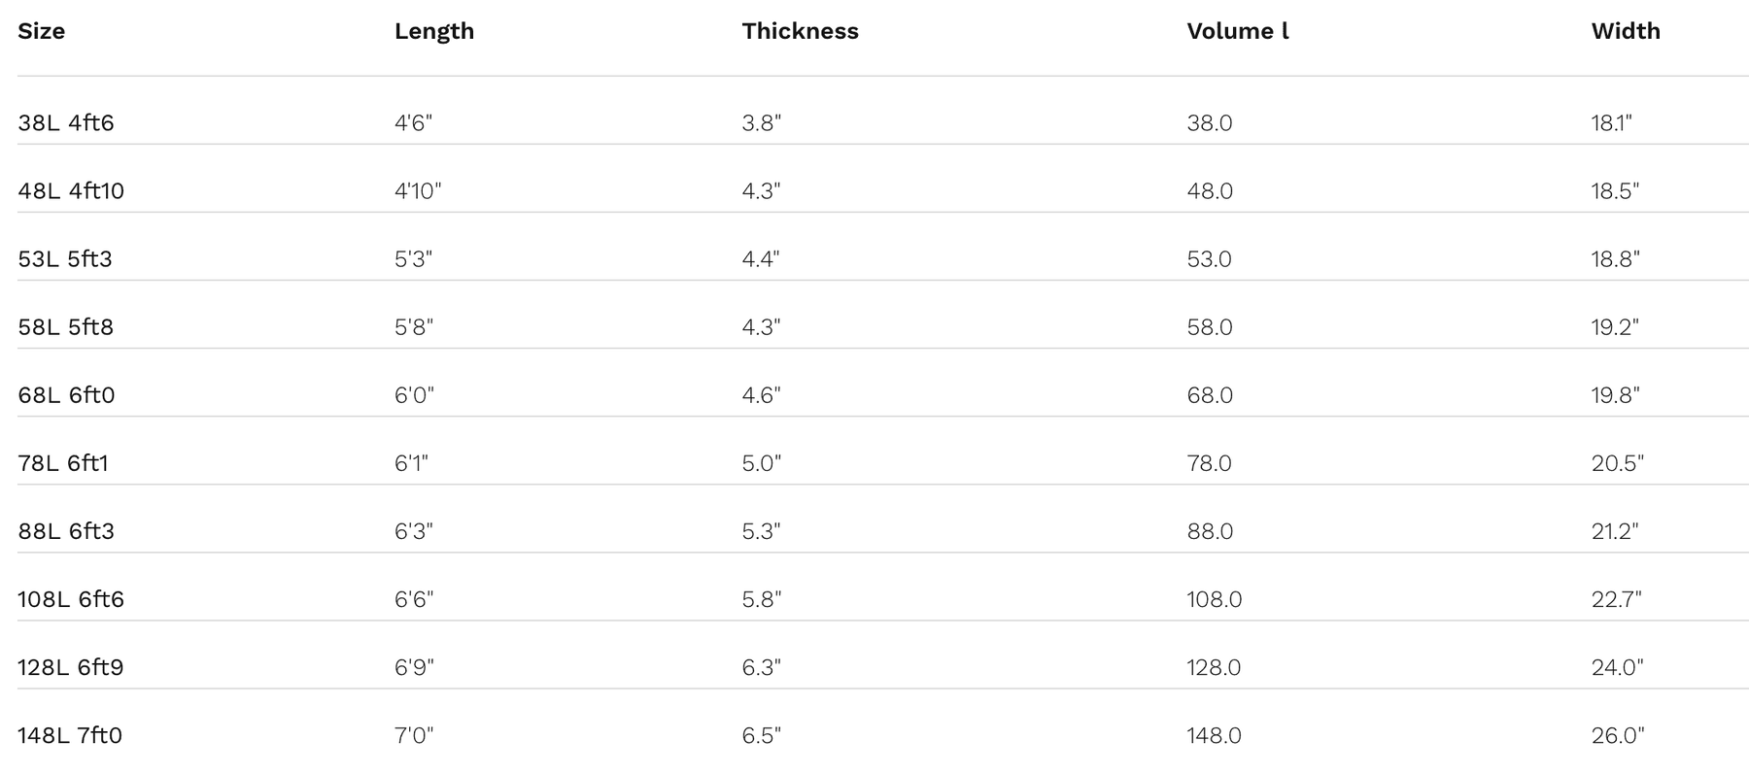Select the 48L 4ft10 size row label
The image size is (1749, 774).
tap(71, 191)
